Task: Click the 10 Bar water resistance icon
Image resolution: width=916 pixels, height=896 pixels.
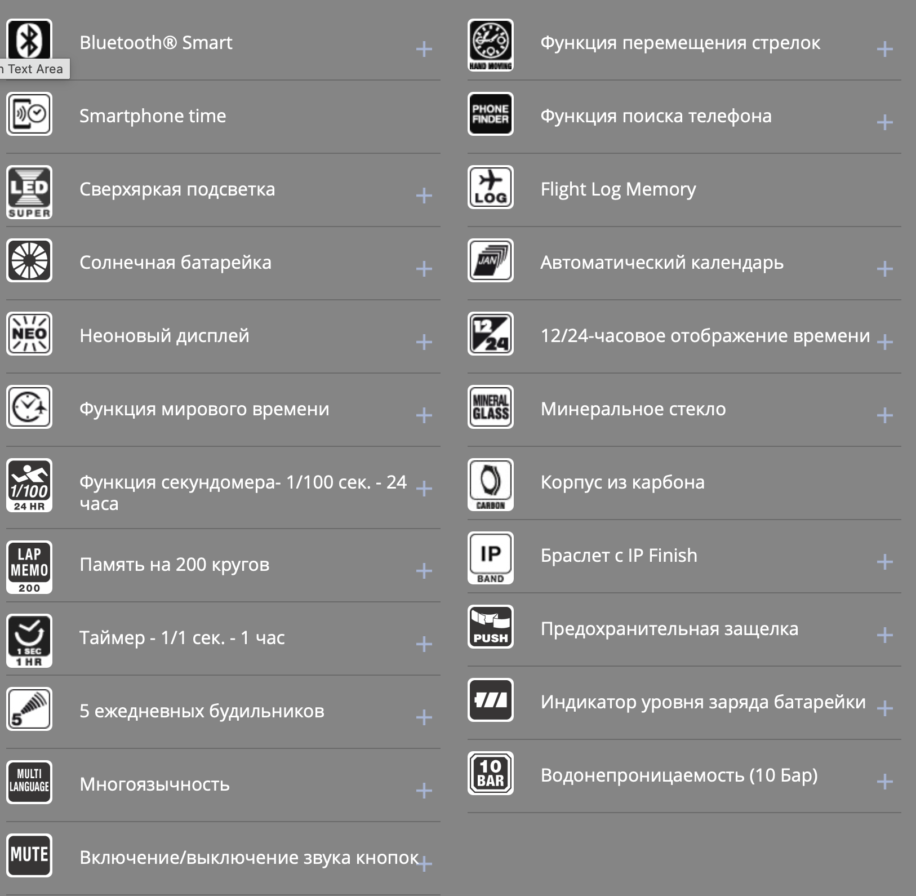Action: (490, 773)
